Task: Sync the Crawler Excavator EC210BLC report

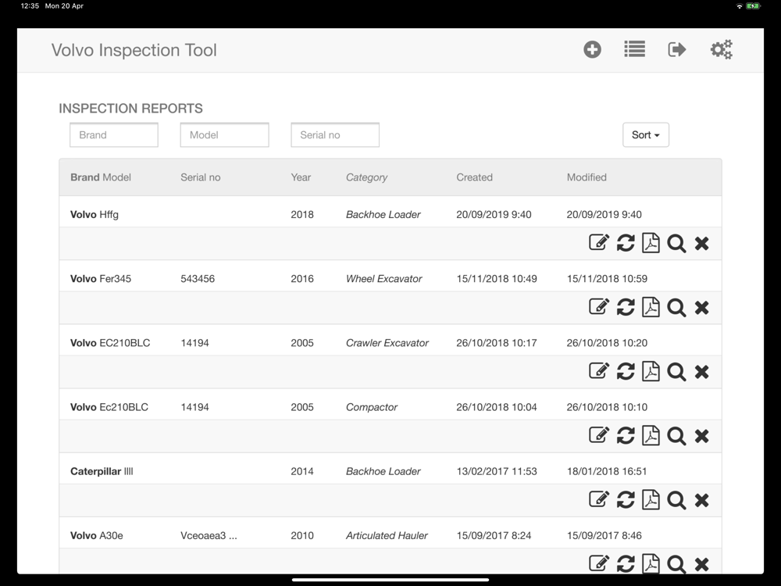Action: (x=626, y=371)
